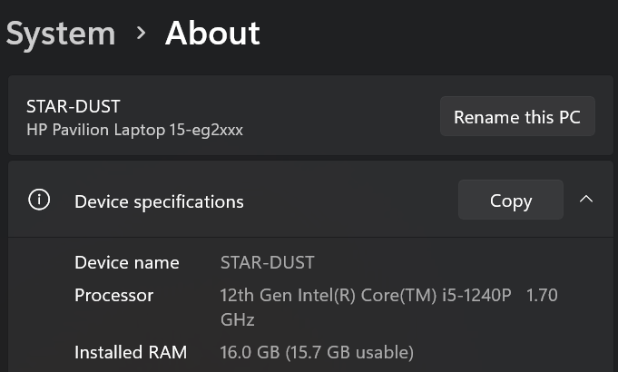Image resolution: width=618 pixels, height=372 pixels.
Task: Click the info icon beside Device specifications
Action: coord(39,201)
